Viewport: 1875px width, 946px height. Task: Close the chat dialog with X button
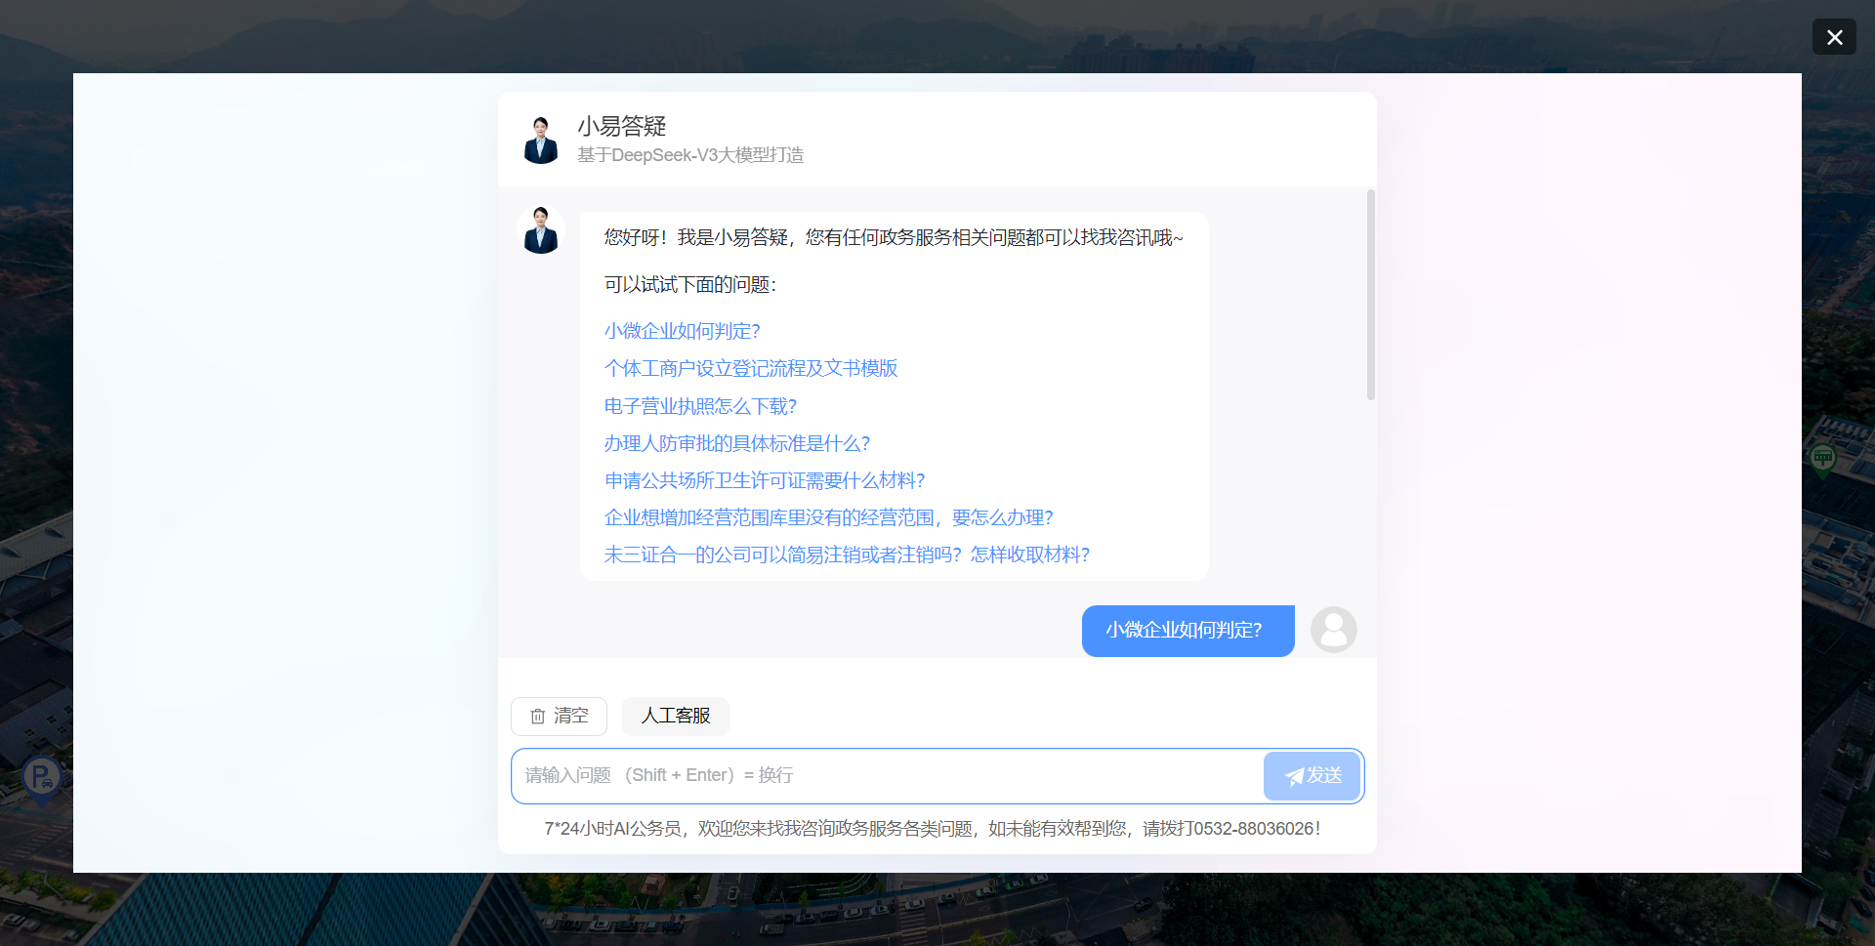pyautogui.click(x=1834, y=37)
